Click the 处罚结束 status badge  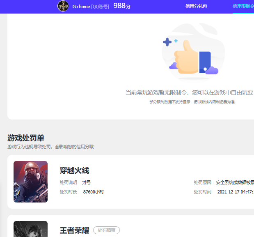106,230
